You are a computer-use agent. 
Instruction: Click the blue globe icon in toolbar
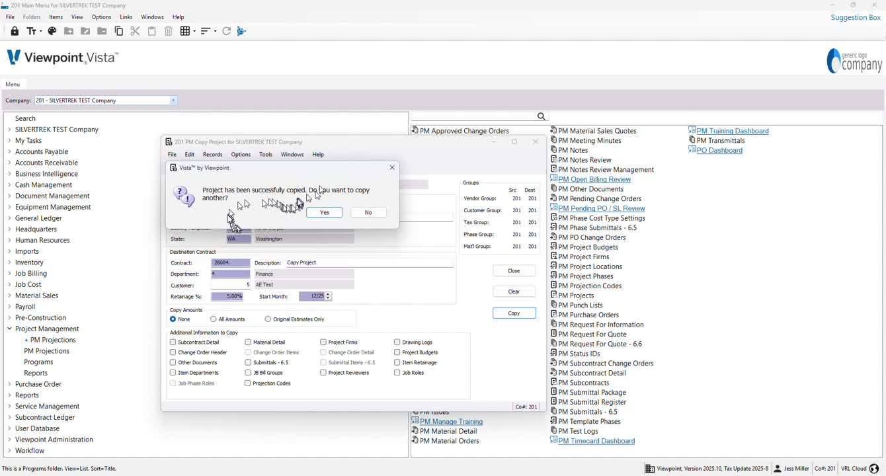coord(241,31)
